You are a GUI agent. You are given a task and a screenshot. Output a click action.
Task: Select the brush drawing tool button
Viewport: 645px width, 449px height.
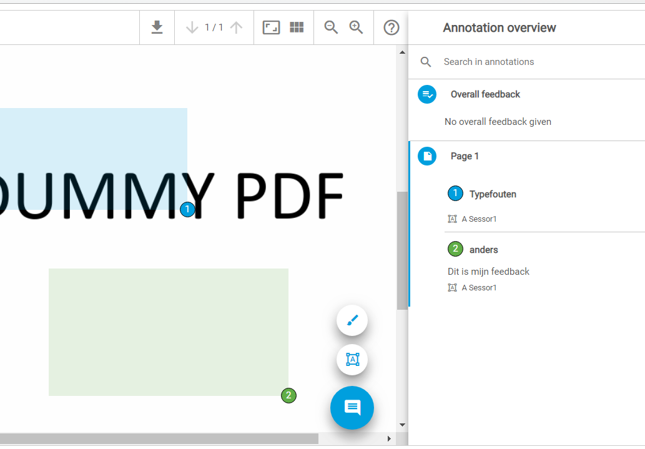[352, 320]
